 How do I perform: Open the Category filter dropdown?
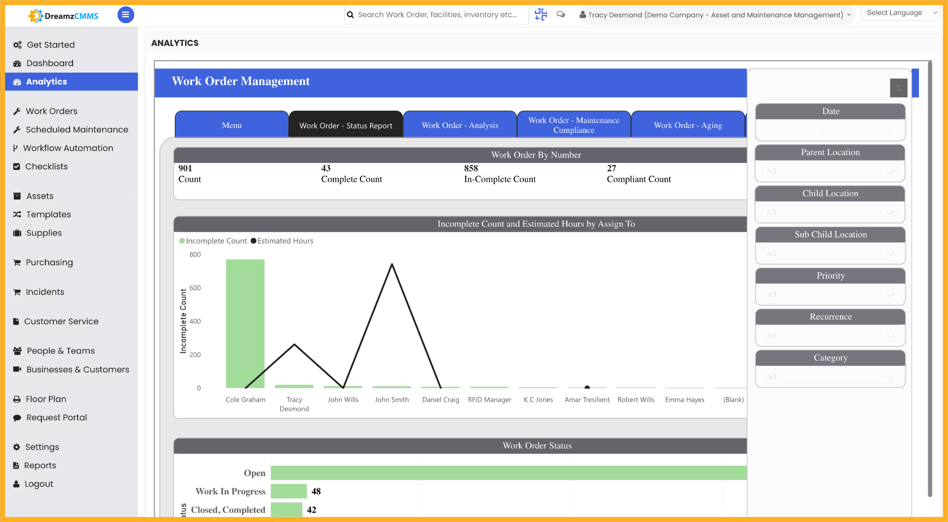click(x=830, y=377)
